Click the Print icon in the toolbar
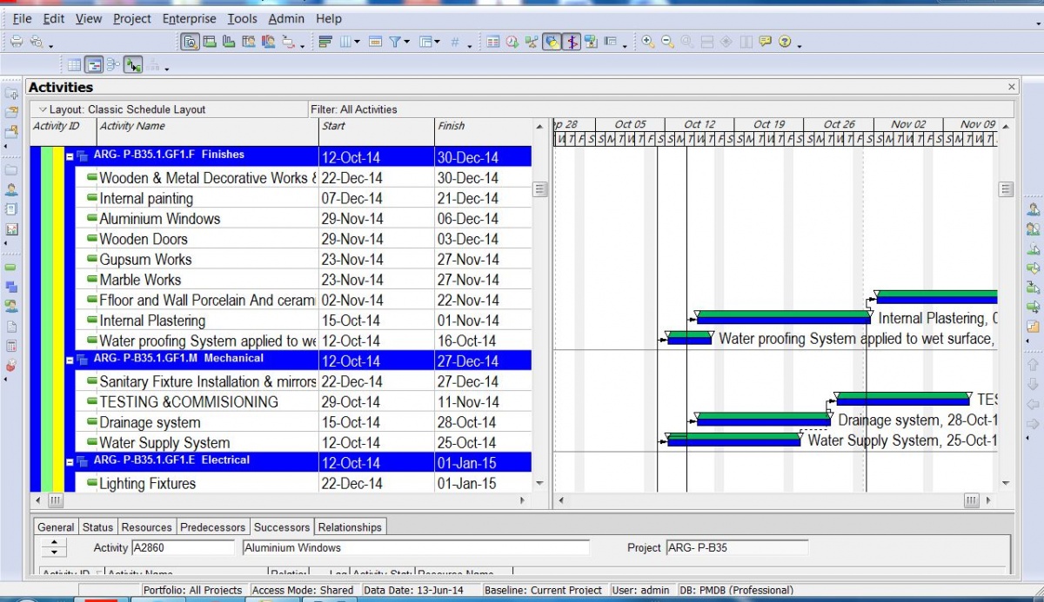1044x602 pixels. [x=16, y=42]
